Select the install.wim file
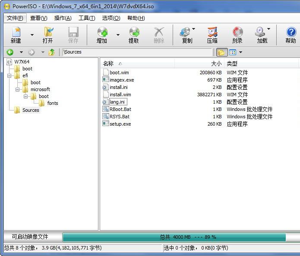 120,95
